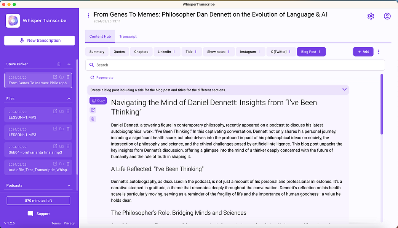398x228 pixels.
Task: Click the 870 minutes left button
Action: tap(38, 201)
